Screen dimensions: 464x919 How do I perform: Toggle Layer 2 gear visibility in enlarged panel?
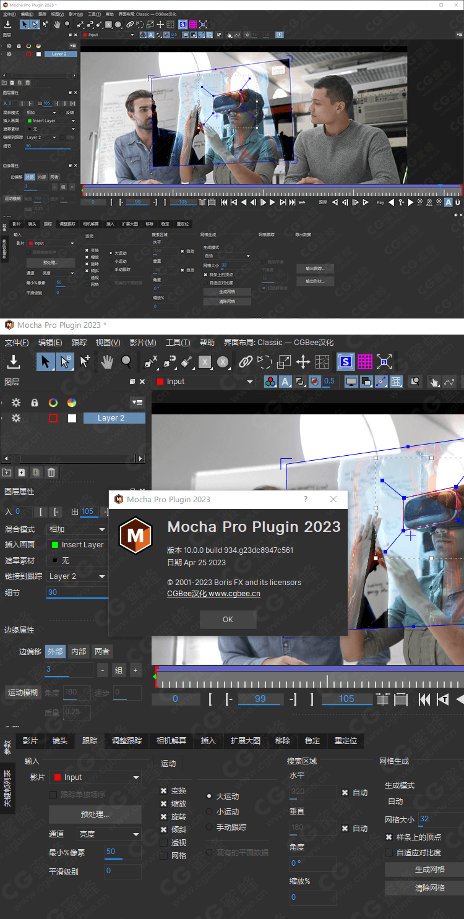pos(16,418)
